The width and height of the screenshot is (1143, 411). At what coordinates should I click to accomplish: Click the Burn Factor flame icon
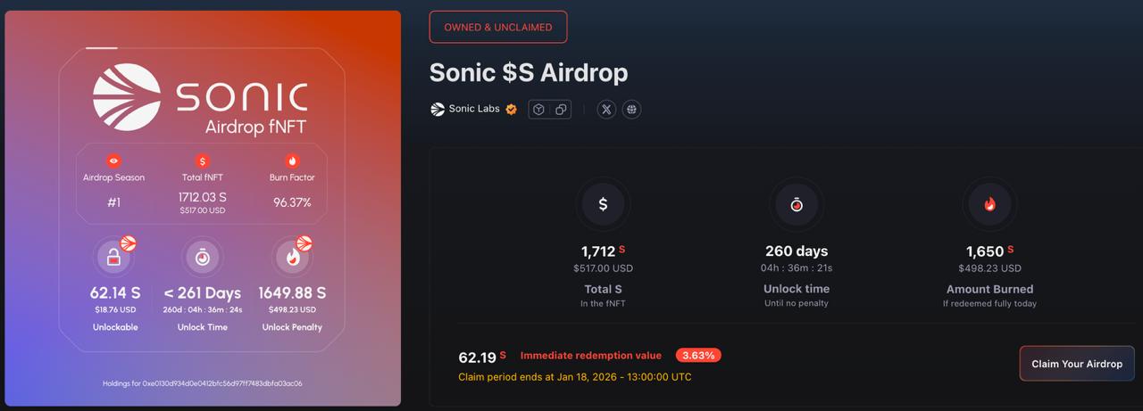tap(292, 161)
